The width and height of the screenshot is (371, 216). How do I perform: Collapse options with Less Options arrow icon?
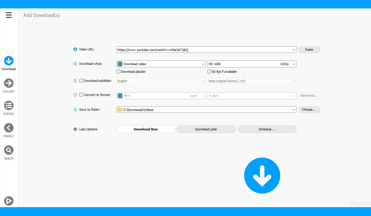tap(75, 129)
